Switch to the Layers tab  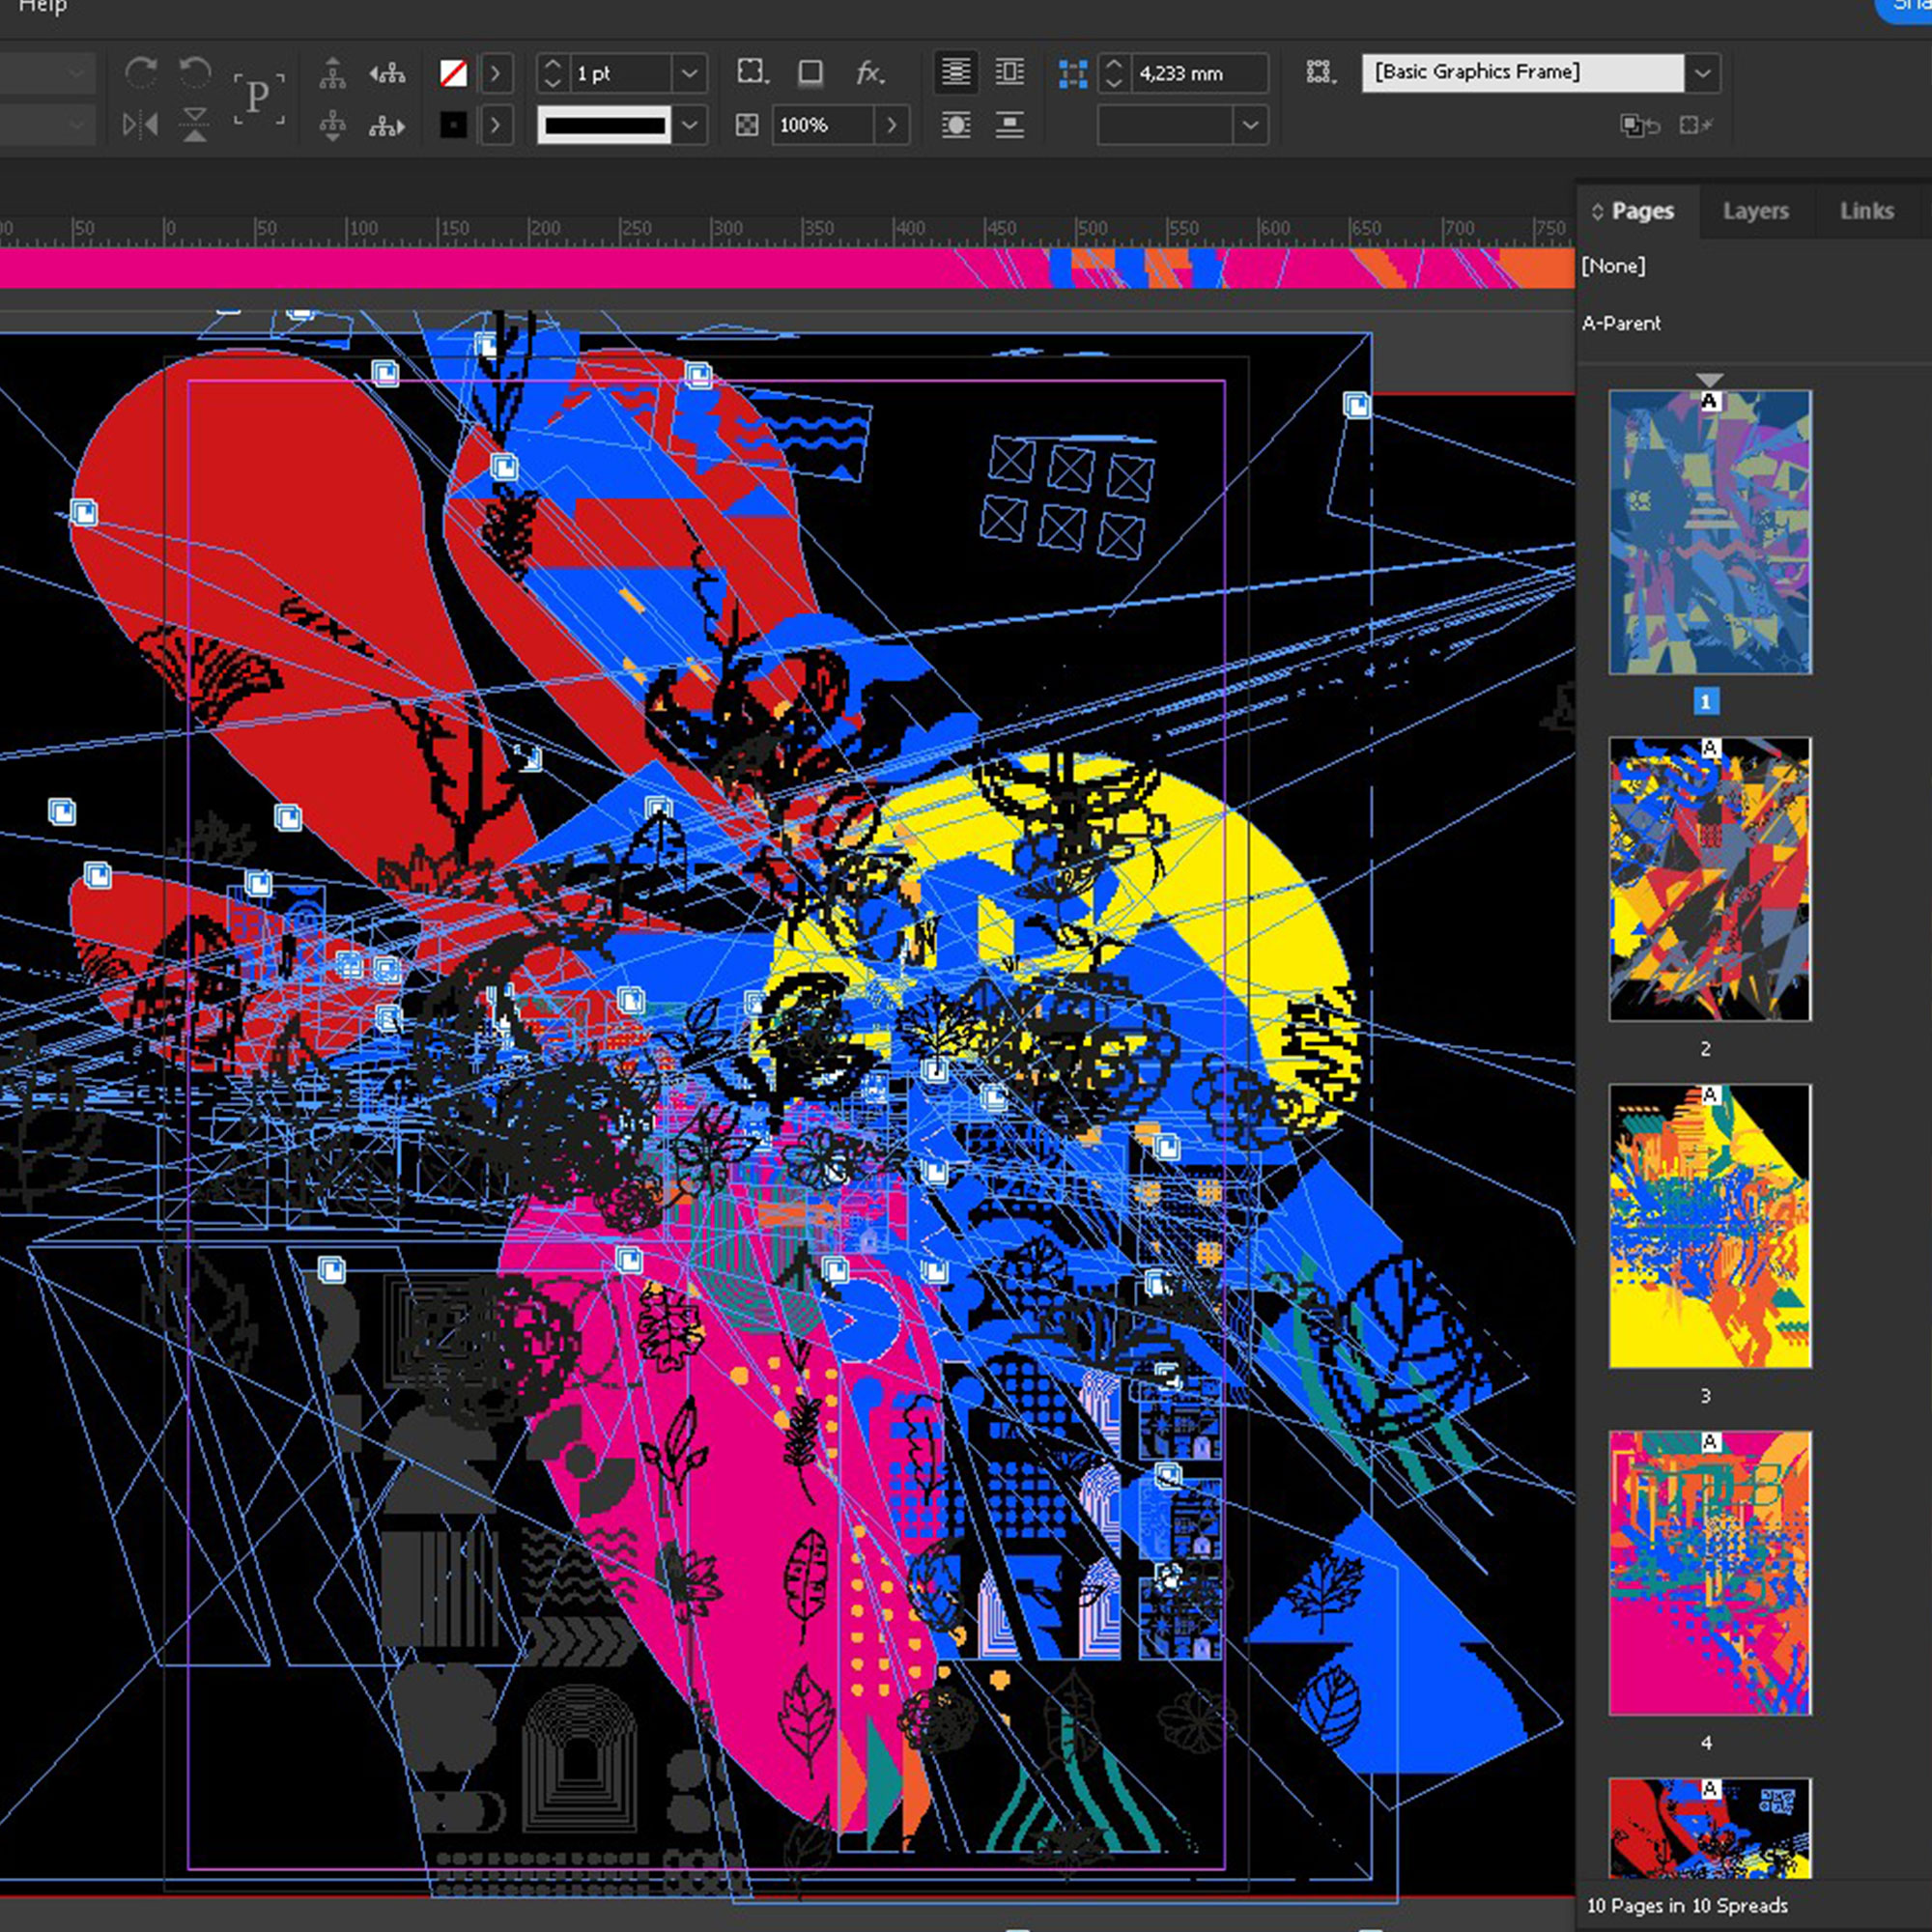coord(1755,211)
